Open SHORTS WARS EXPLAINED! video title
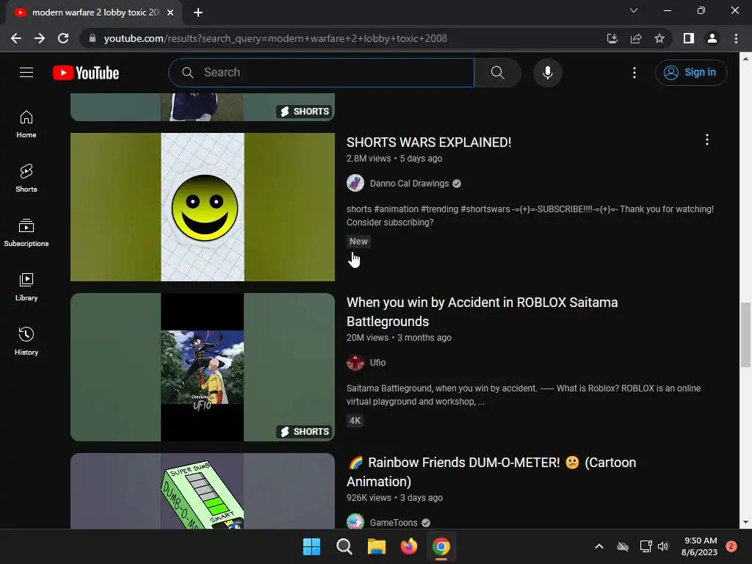 pyautogui.click(x=429, y=142)
